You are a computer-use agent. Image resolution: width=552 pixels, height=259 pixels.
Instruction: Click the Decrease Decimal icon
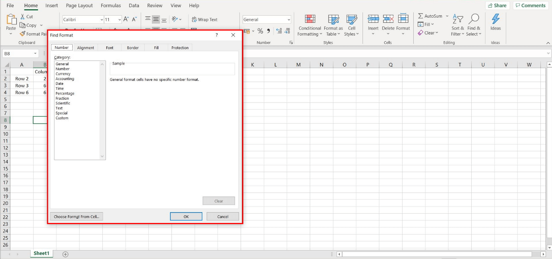pos(288,31)
